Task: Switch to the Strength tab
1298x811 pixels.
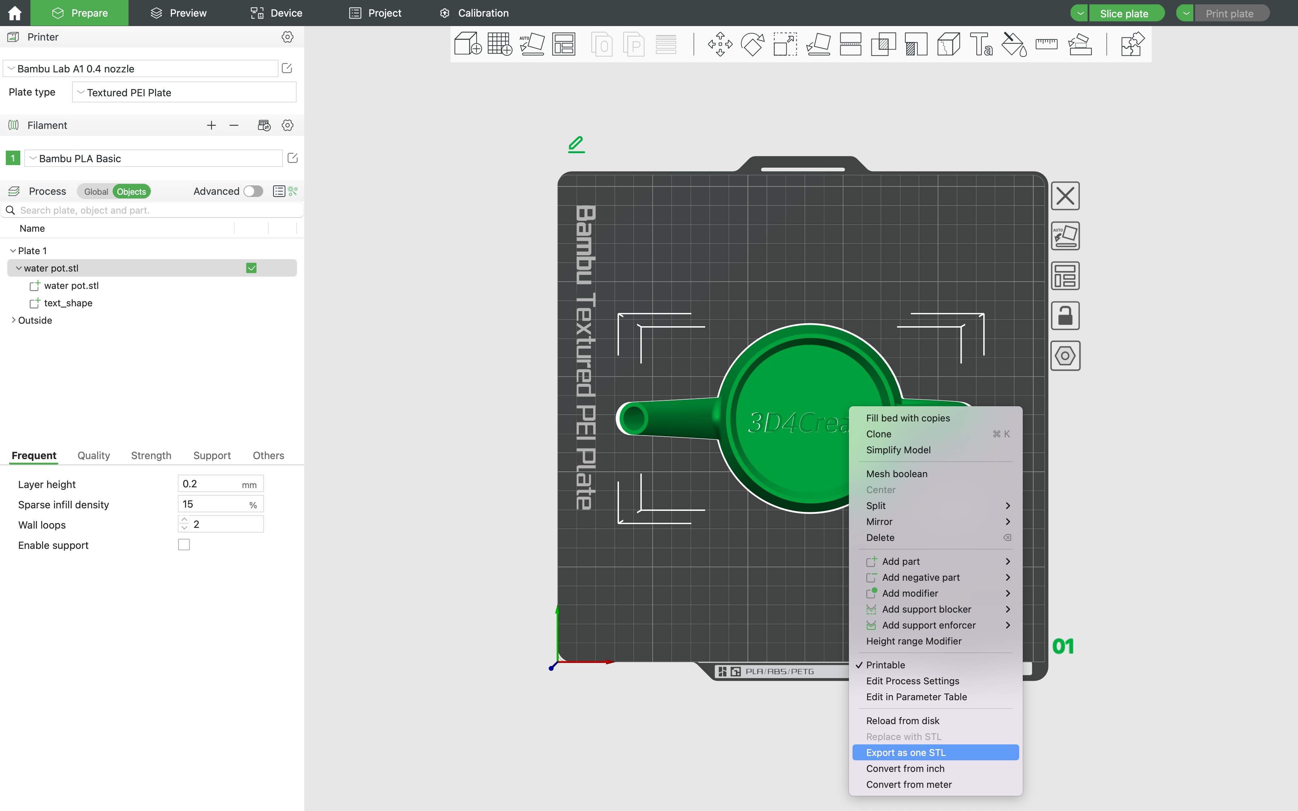Action: click(151, 455)
